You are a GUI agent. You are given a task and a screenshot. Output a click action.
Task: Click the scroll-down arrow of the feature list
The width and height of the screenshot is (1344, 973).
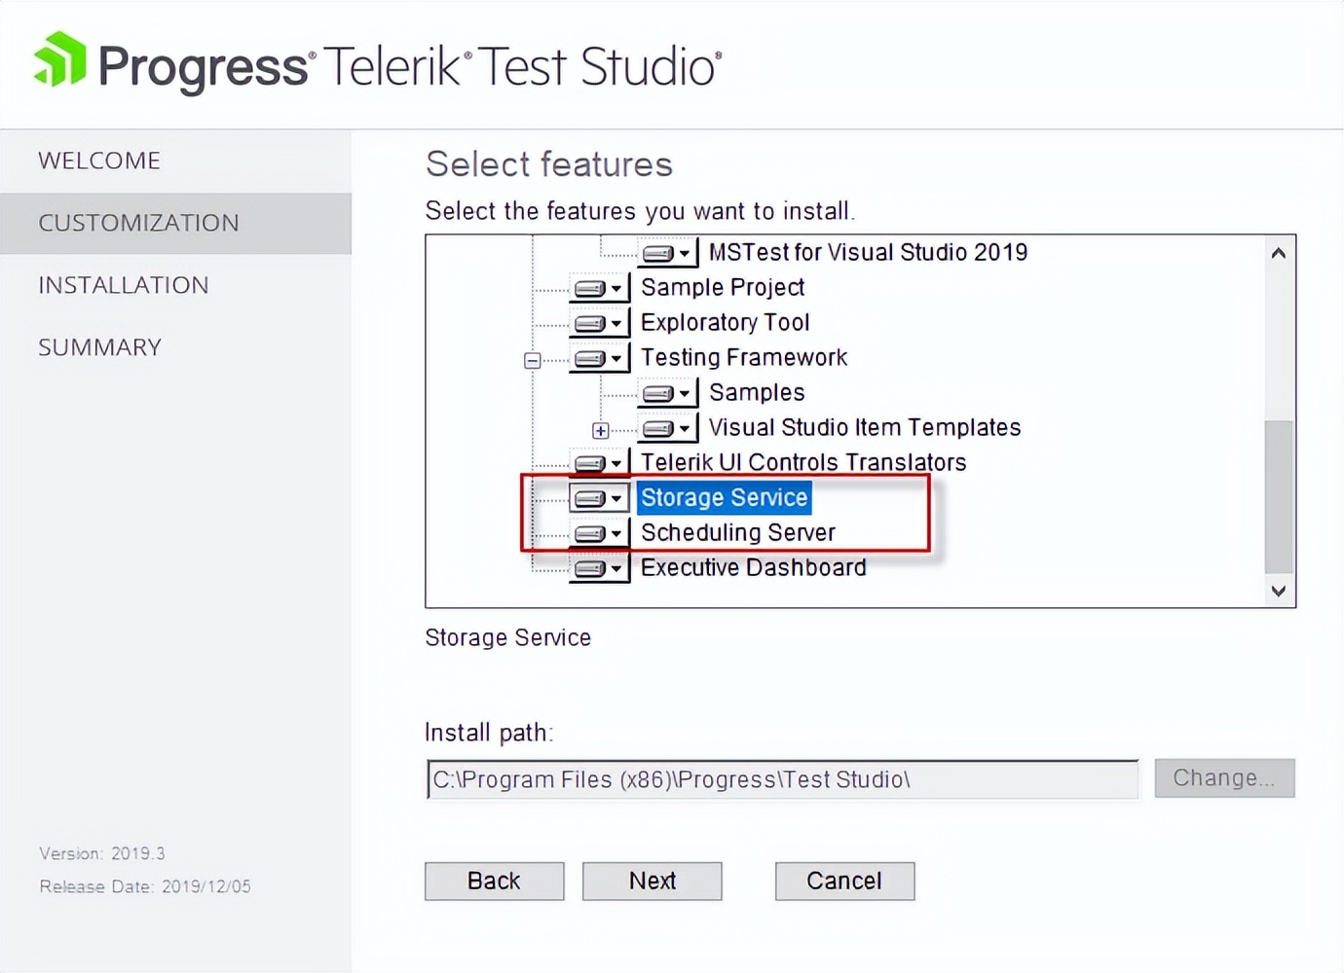(x=1279, y=591)
